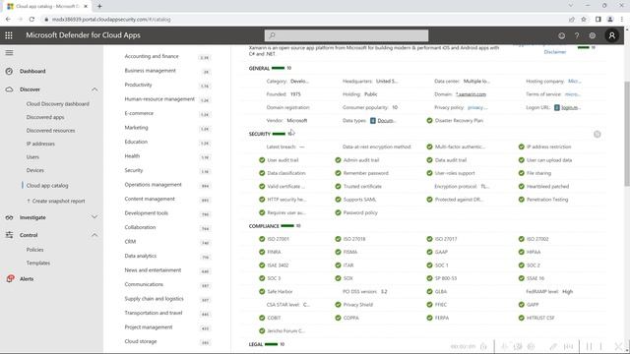The image size is (630, 354).
Task: Click the share page icon in address bar
Action: (x=571, y=20)
